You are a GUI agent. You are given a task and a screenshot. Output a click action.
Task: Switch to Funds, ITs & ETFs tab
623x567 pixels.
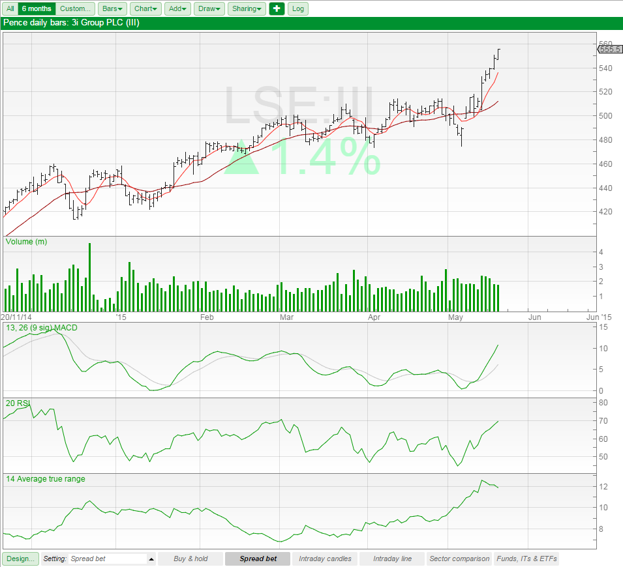(526, 559)
